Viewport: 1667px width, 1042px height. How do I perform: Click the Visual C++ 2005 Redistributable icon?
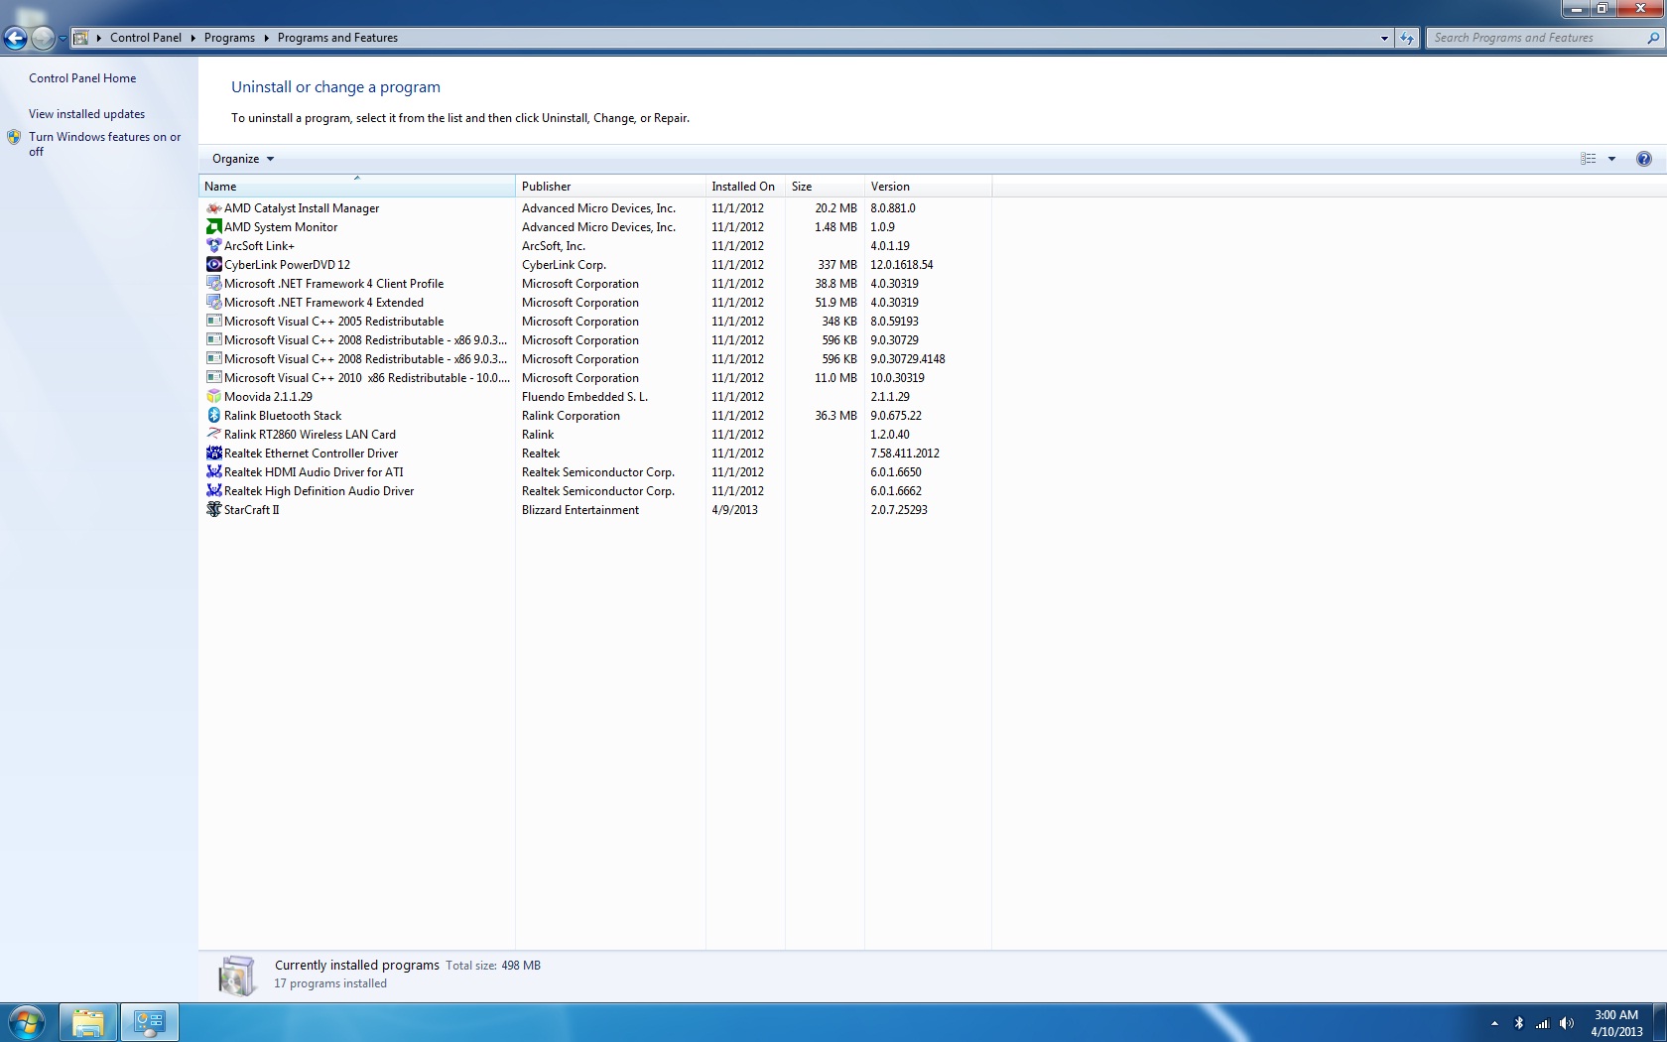pos(213,322)
